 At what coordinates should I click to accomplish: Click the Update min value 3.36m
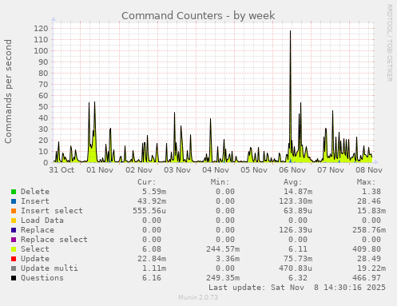228,259
